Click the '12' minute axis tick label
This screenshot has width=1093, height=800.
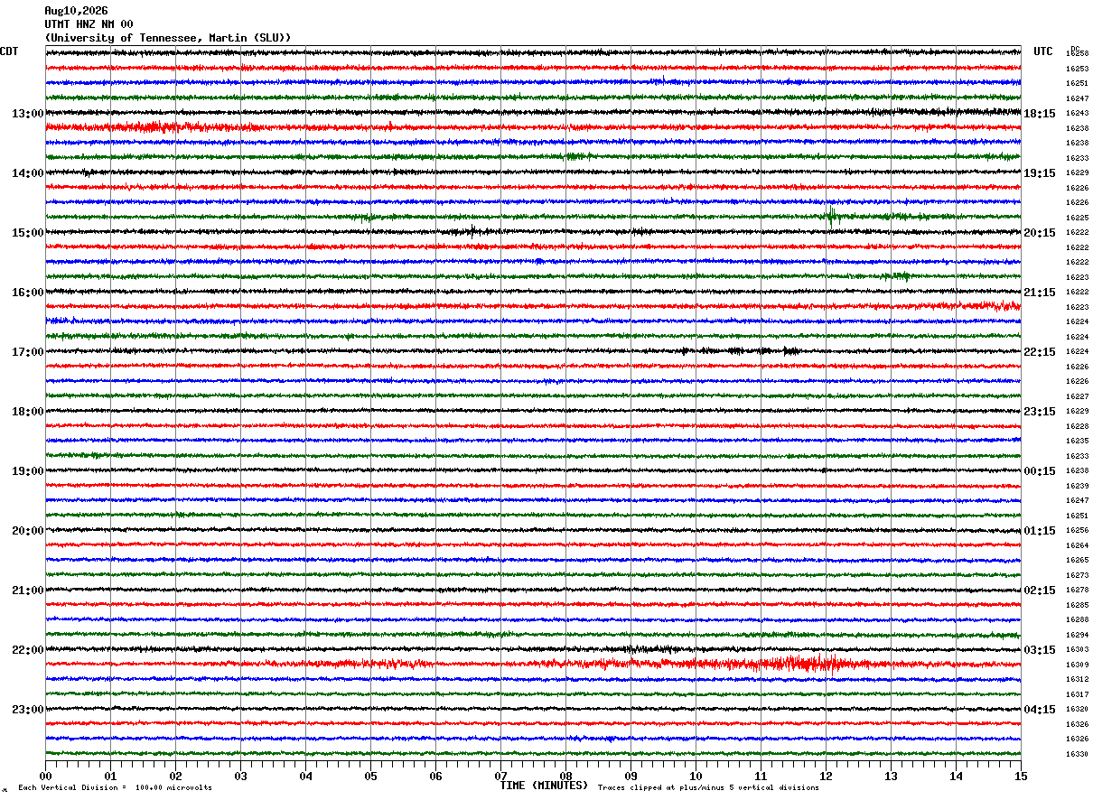(826, 776)
